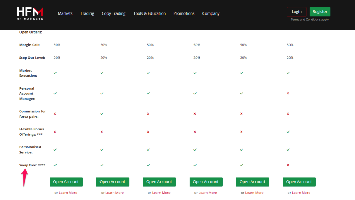Click the 'Personal Account Manager:' row label

[x=27, y=93]
